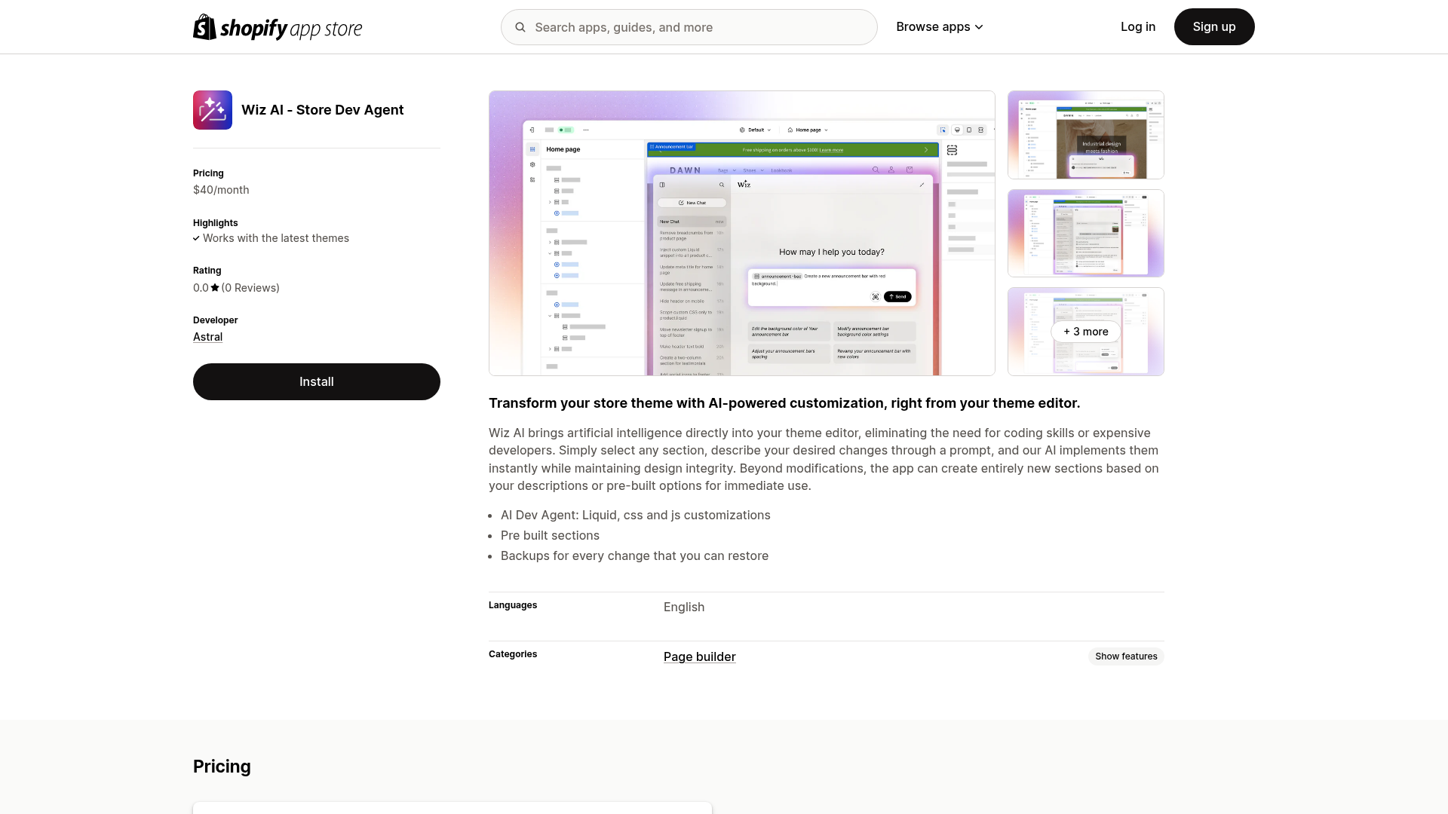
Task: Click the English language value
Action: 684,607
